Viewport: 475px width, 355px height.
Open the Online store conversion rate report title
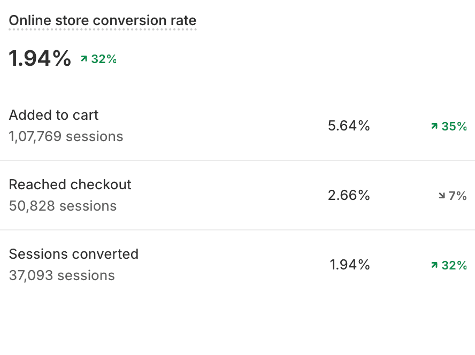[x=103, y=21]
